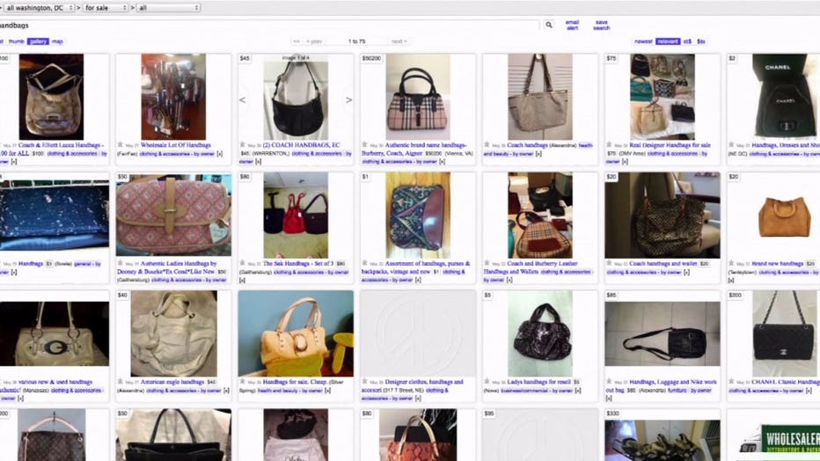Open the tan handbag Brand new handbags photo
The width and height of the screenshot is (820, 461).
point(784,216)
